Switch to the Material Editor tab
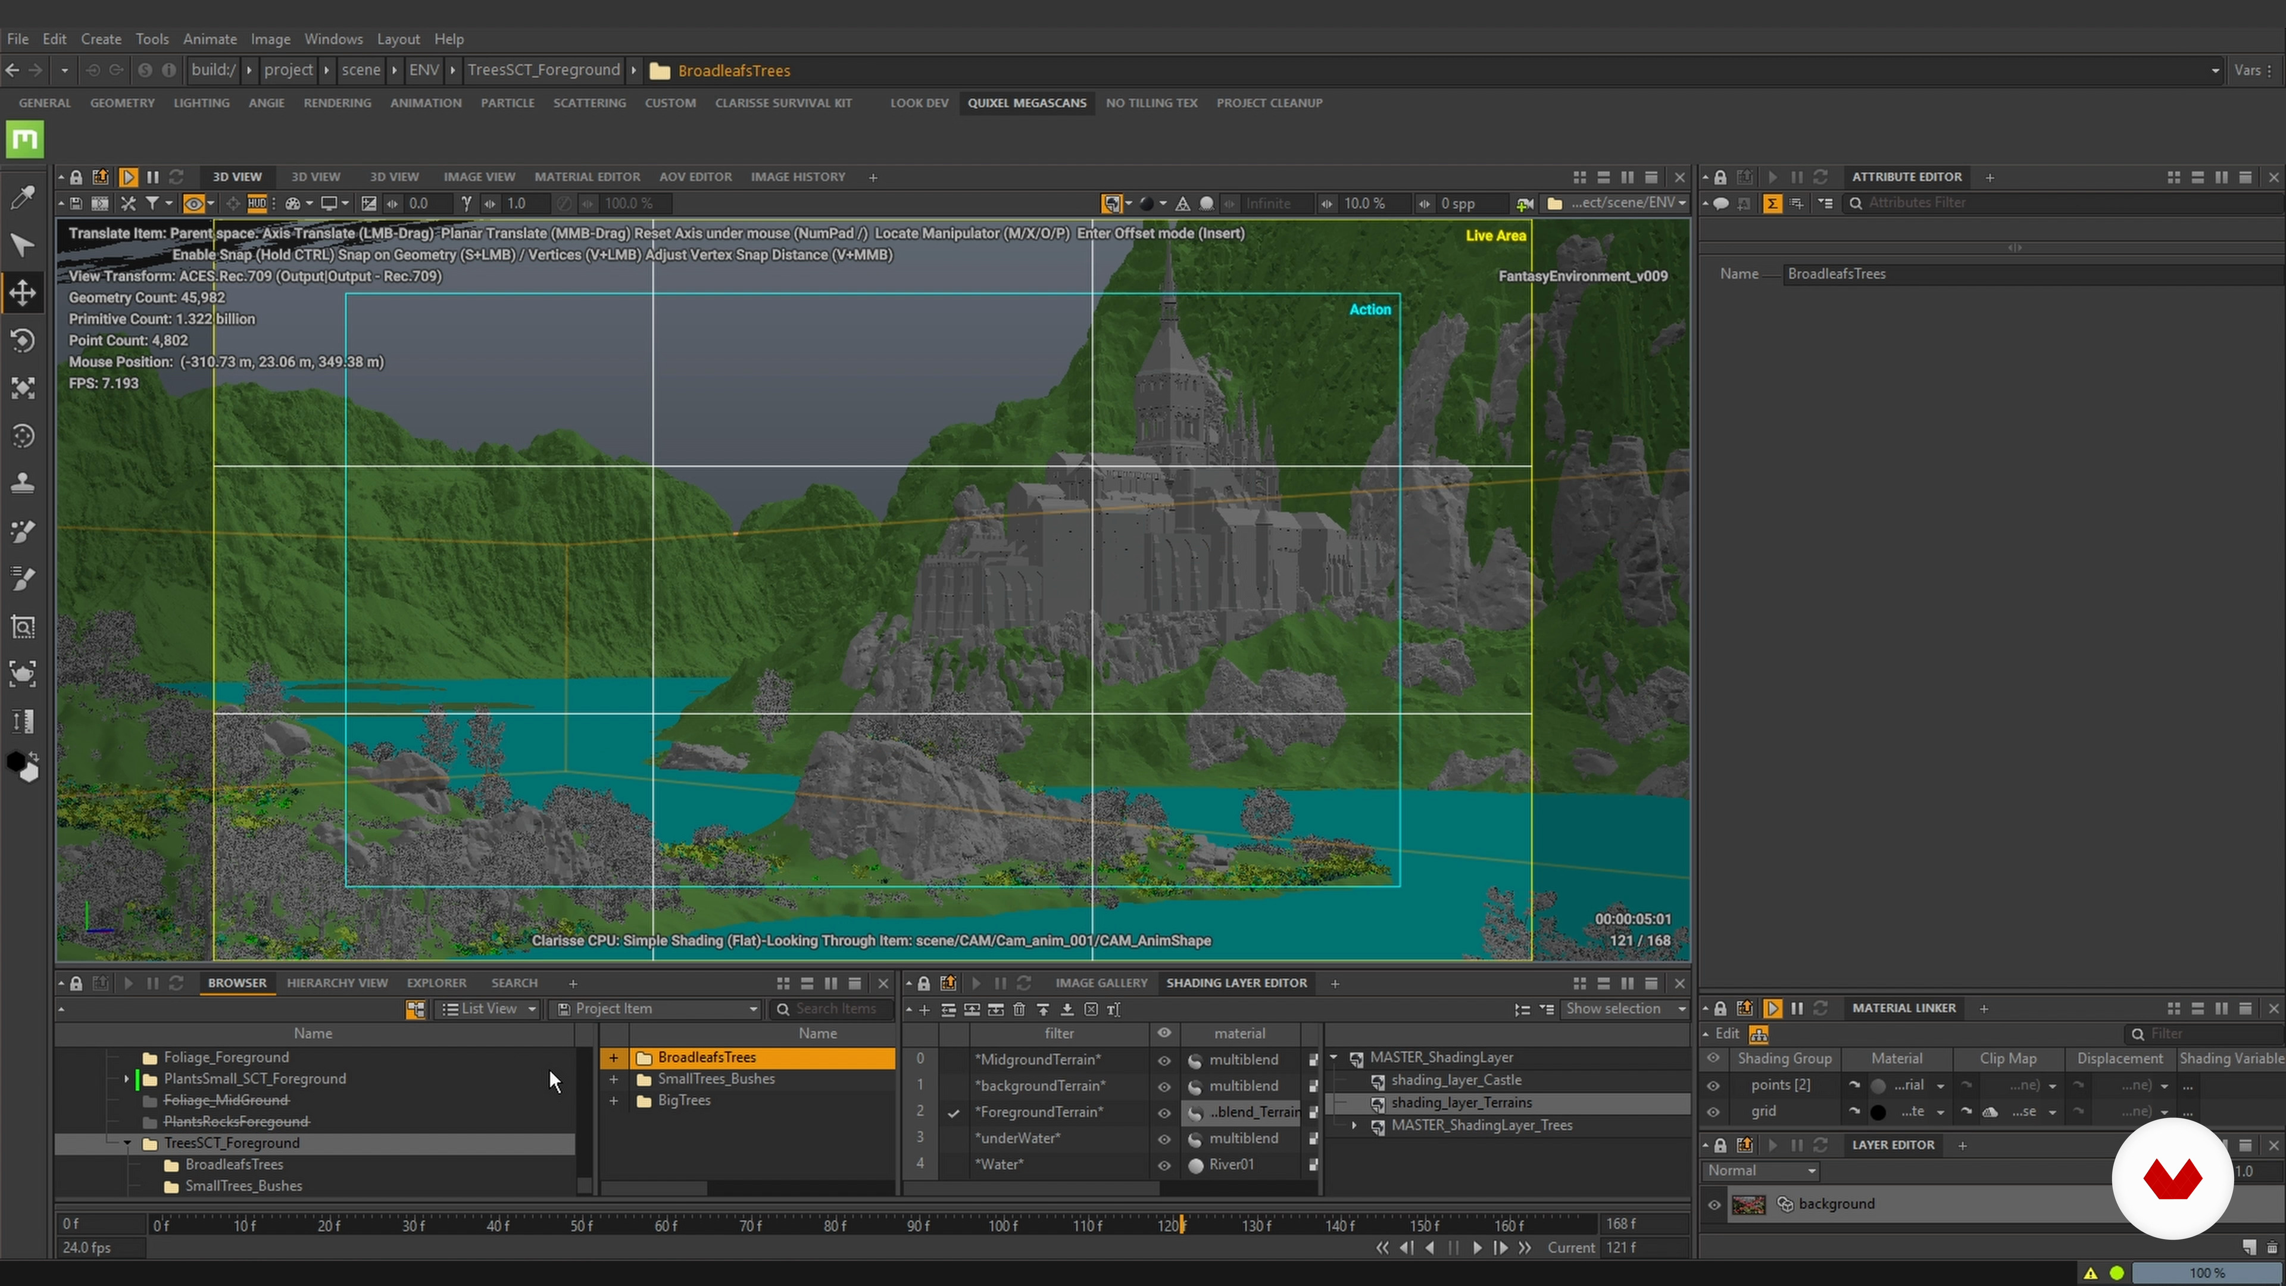Screen dimensions: 2286x1286 coord(586,177)
